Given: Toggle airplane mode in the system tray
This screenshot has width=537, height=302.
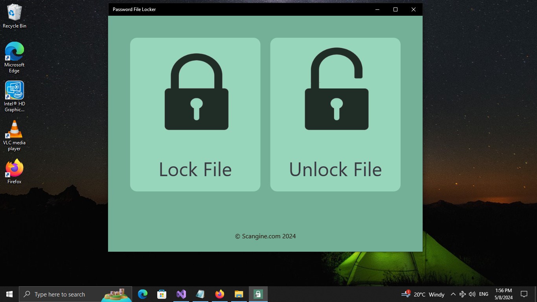Looking at the screenshot, I should (463, 294).
